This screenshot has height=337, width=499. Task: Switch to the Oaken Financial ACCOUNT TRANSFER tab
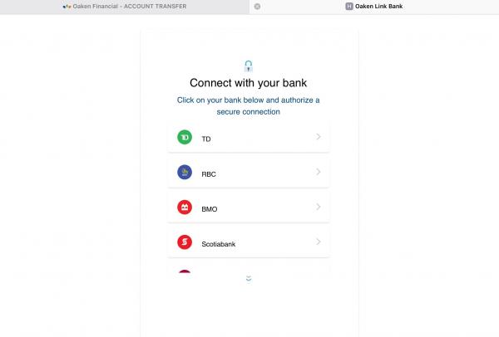click(x=125, y=7)
